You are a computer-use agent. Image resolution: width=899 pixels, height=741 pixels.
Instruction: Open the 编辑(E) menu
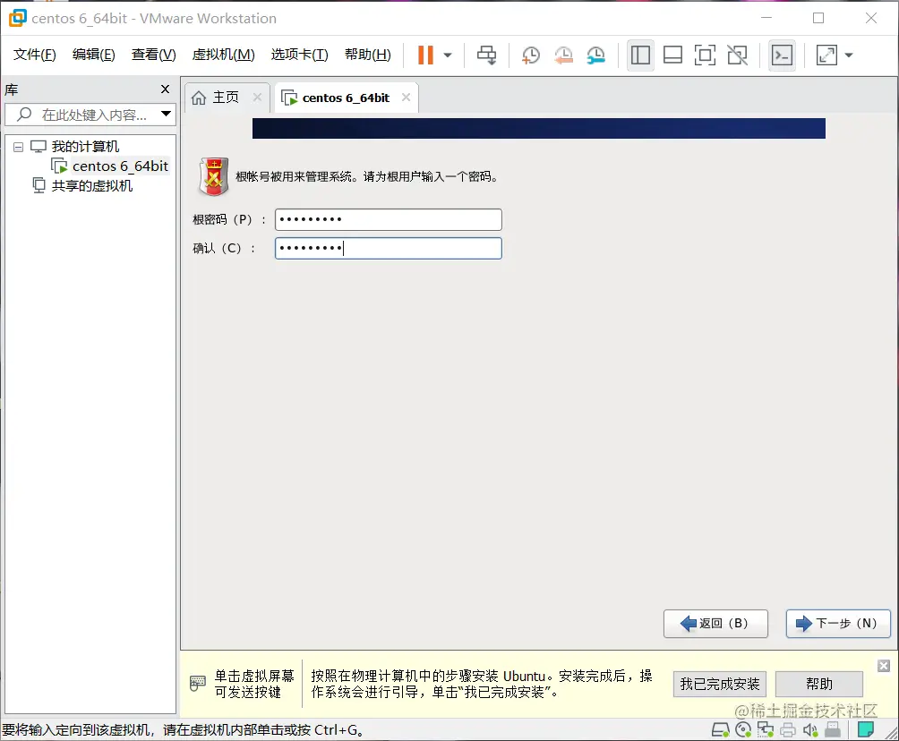(x=93, y=55)
